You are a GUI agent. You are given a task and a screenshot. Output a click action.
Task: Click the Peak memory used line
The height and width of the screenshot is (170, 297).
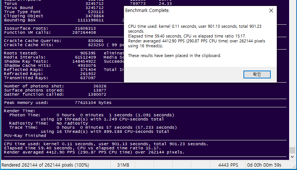coord(58,102)
